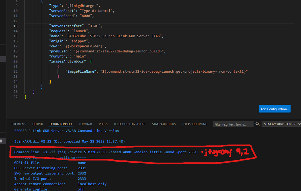Switch to the Ports tab
This screenshot has width=301, height=191.
tap(103, 124)
